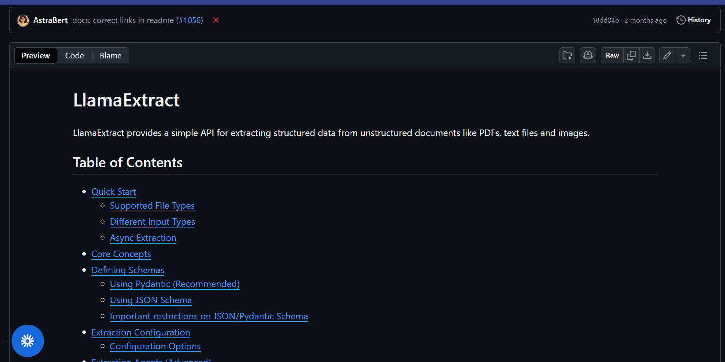The image size is (725, 362).
Task: Switch to the Code tab
Action: pos(74,56)
